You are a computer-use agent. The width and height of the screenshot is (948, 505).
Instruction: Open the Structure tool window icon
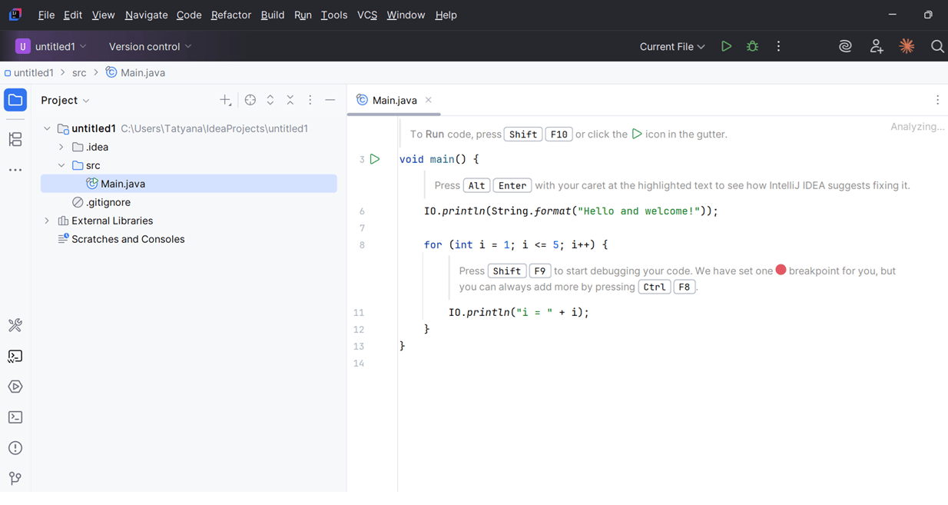15,139
